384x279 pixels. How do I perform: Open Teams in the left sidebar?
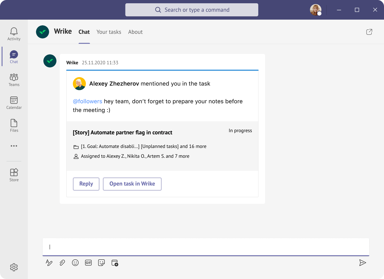(x=14, y=80)
